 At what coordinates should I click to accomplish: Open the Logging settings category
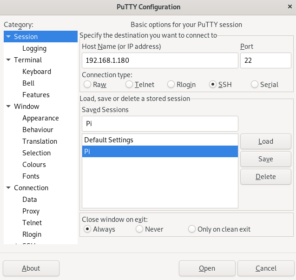tap(34, 48)
